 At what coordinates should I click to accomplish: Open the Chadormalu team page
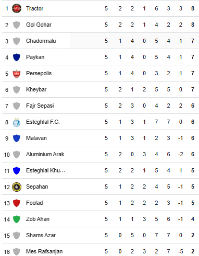click(41, 41)
